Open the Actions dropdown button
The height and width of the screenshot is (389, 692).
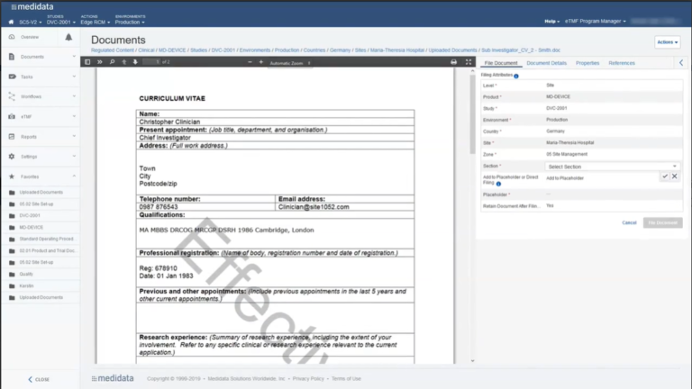[x=667, y=42]
